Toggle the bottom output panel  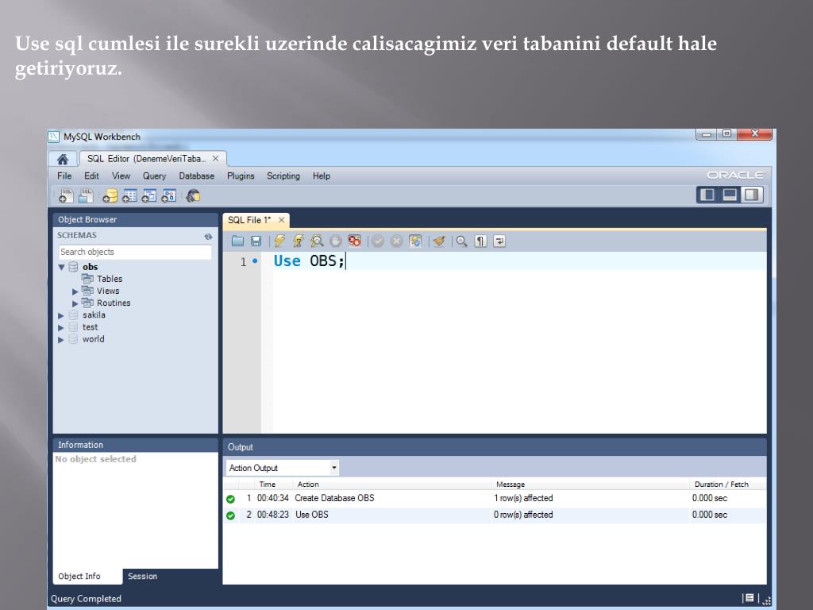tap(730, 195)
